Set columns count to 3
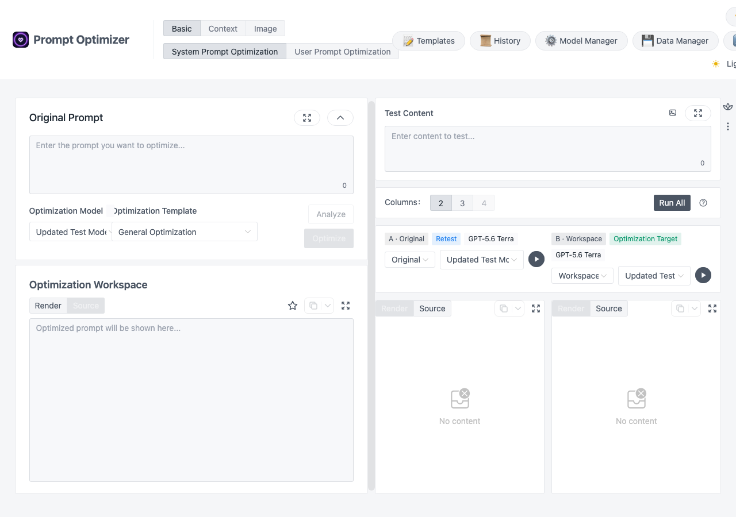The width and height of the screenshot is (736, 517). pos(462,203)
